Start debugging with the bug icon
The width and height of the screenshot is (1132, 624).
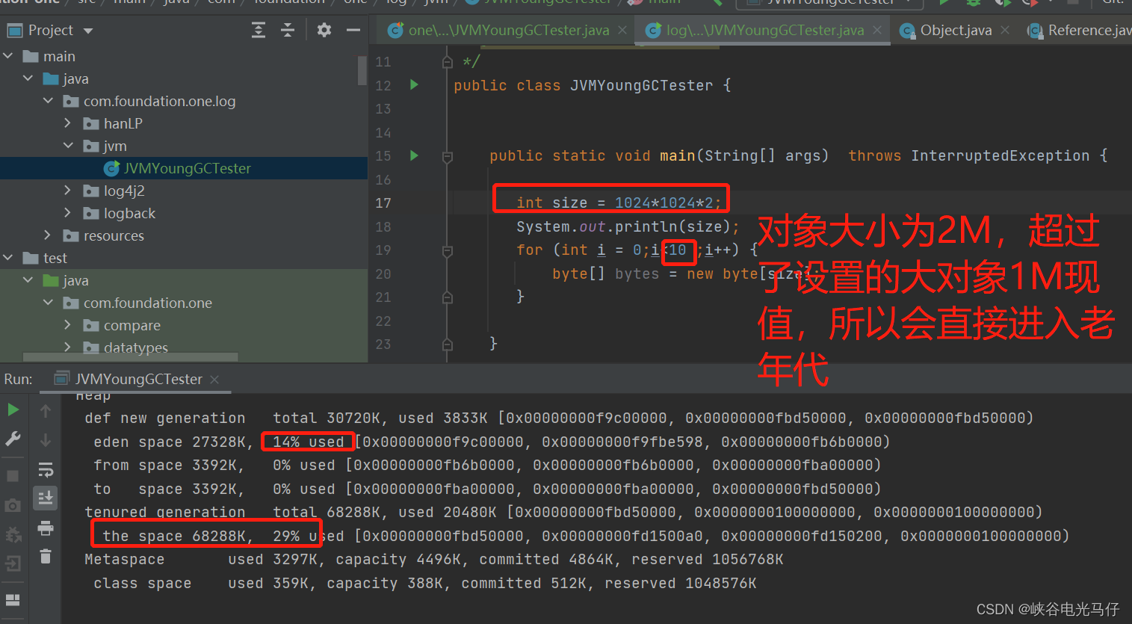click(x=973, y=4)
